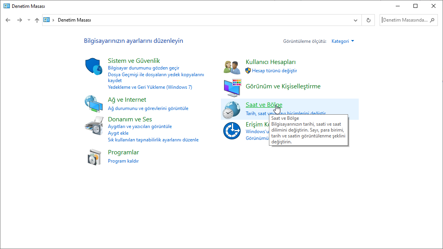Open Hesap türünü değiştir link
This screenshot has width=443, height=249.
(274, 71)
